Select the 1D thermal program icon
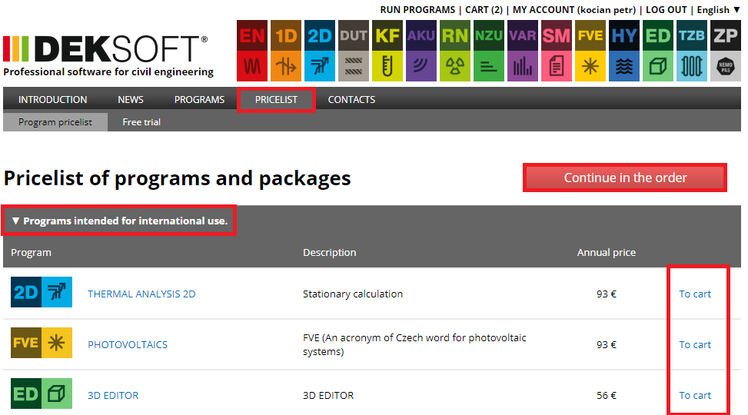This screenshot has height=415, width=748. click(x=286, y=51)
